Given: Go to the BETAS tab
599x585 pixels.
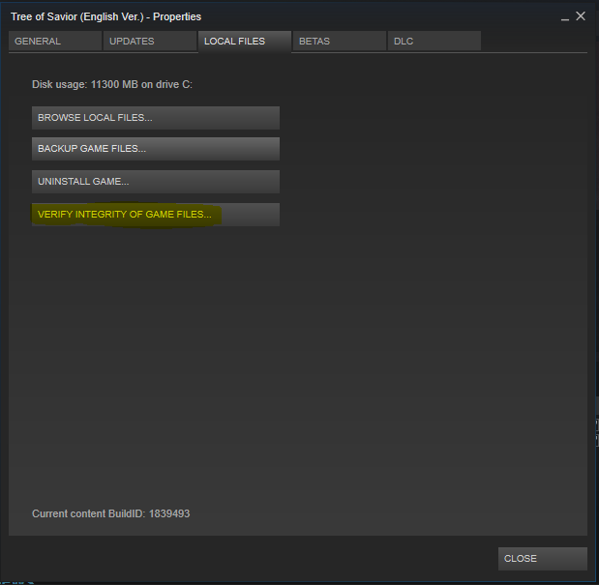Looking at the screenshot, I should tap(339, 42).
